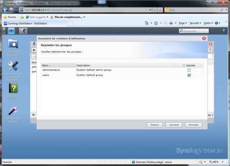230x166 pixels.
Task: Expand the print options arrow
Action: click(176, 23)
